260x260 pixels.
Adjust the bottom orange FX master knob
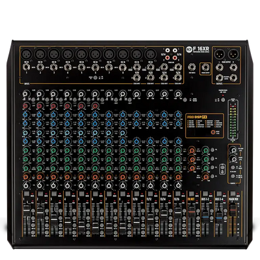point(205,177)
